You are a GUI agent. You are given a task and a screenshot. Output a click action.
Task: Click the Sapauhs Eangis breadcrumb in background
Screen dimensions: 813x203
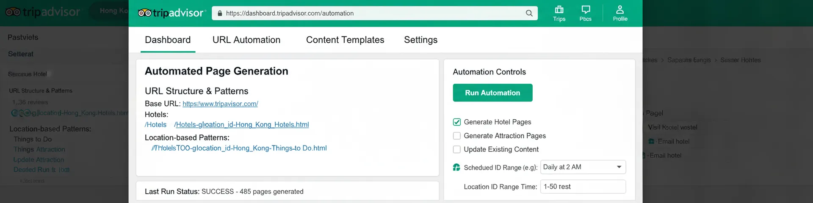689,60
